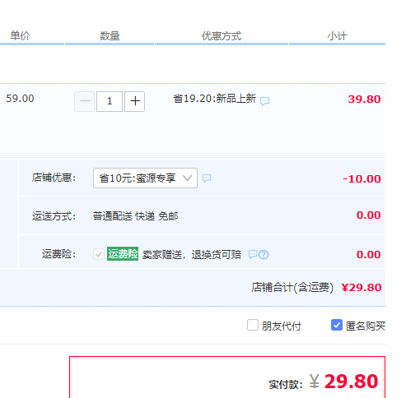Toggle the 运费险 checkbox
Screen dimensions: 406x398
(98, 254)
